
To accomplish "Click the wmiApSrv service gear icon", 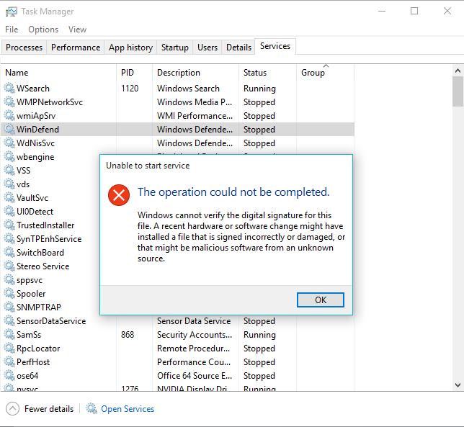I will click(9, 116).
